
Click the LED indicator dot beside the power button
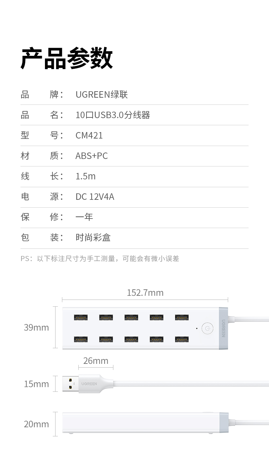(196, 328)
